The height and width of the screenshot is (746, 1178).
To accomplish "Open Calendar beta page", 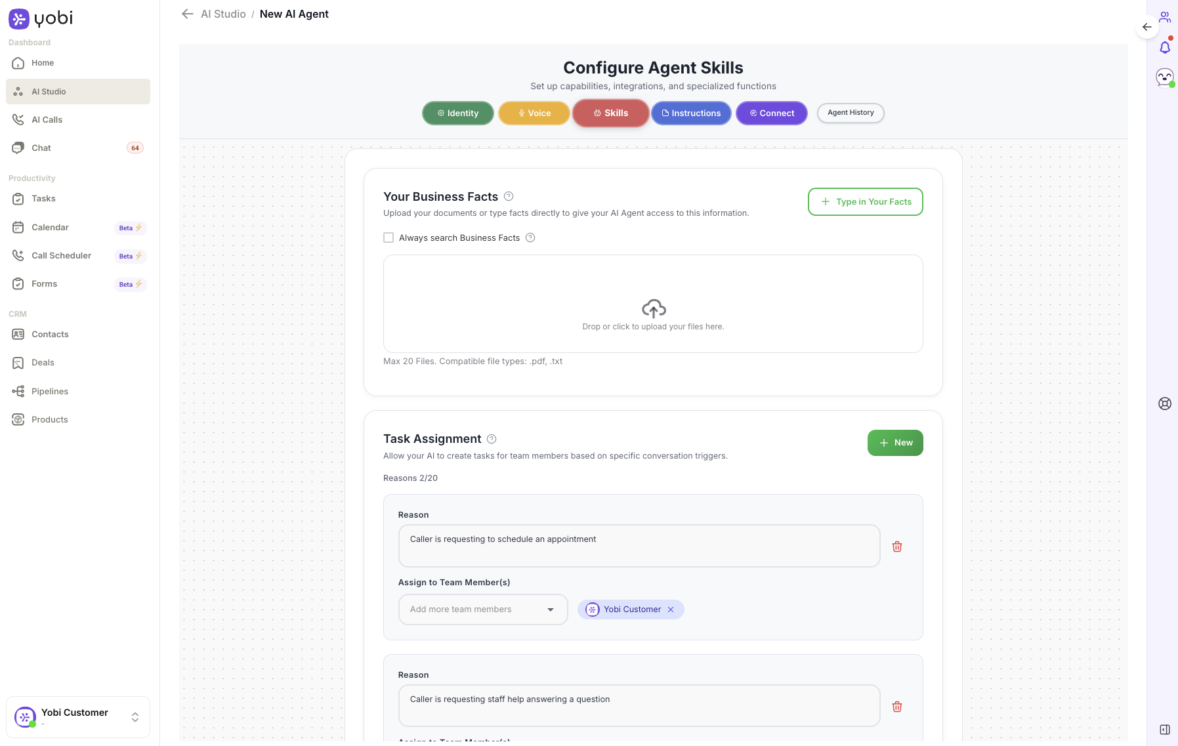I will pos(78,228).
